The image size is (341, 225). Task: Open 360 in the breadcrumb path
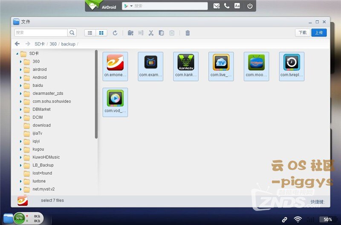(53, 44)
